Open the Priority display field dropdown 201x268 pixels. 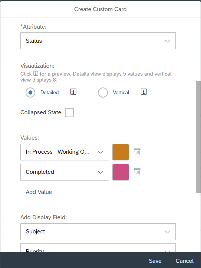tap(98, 248)
